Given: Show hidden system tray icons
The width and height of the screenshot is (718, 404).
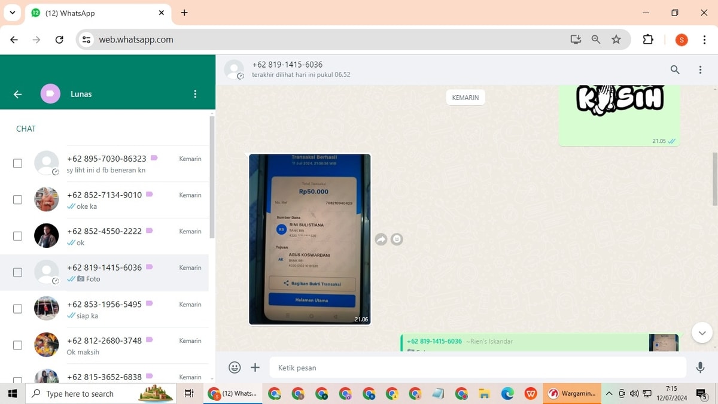Looking at the screenshot, I should [x=609, y=394].
